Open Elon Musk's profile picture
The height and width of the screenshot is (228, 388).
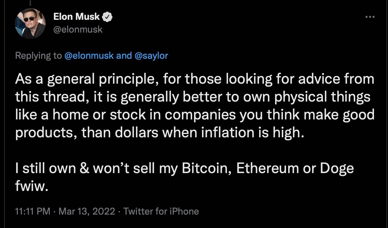coord(30,23)
